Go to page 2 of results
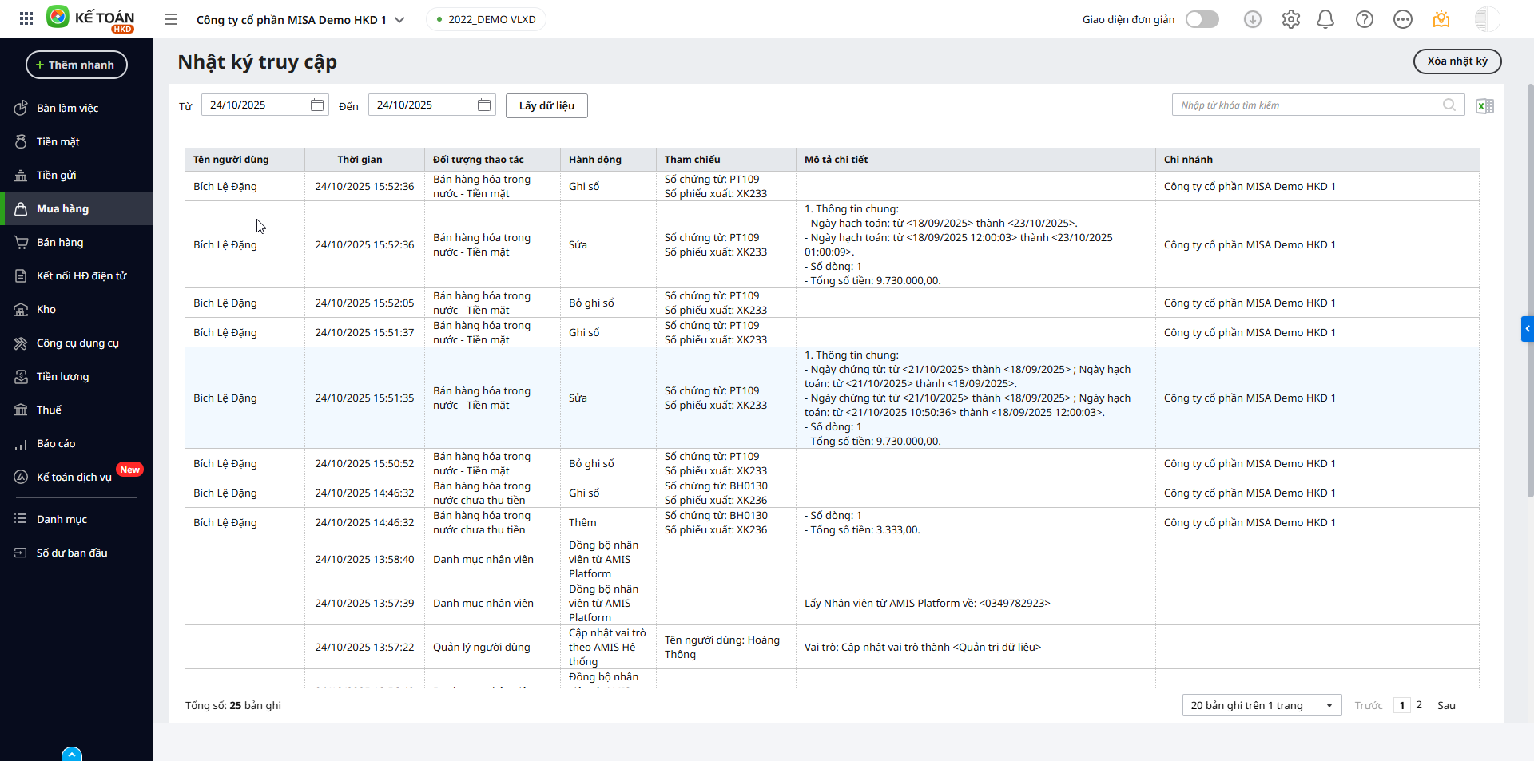This screenshot has height=761, width=1534. click(x=1419, y=705)
